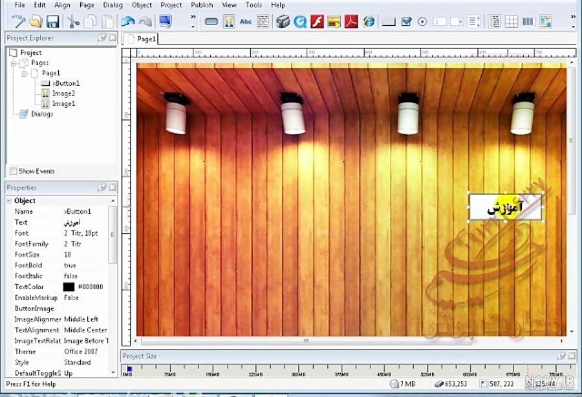This screenshot has width=582, height=397.
Task: Cut selection with the scissors icon
Action: click(74, 21)
